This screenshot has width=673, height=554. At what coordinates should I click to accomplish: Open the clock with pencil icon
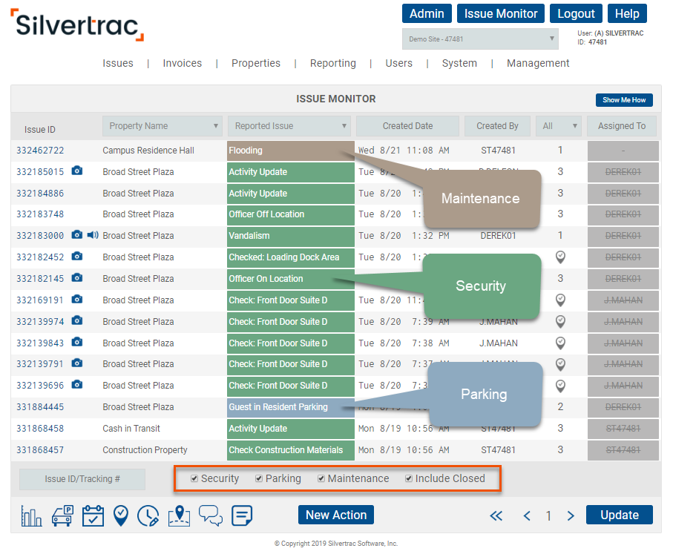click(148, 515)
